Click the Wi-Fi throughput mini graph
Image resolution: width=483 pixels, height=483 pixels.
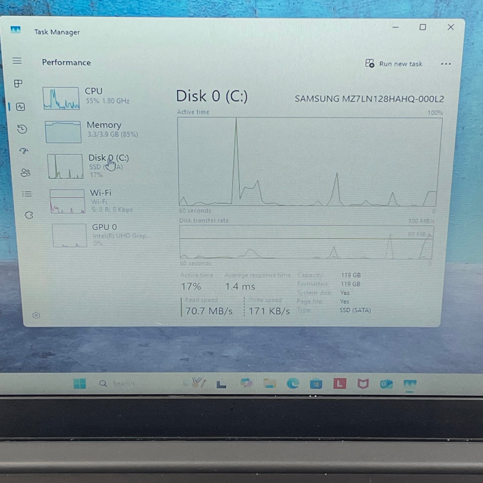(x=67, y=201)
